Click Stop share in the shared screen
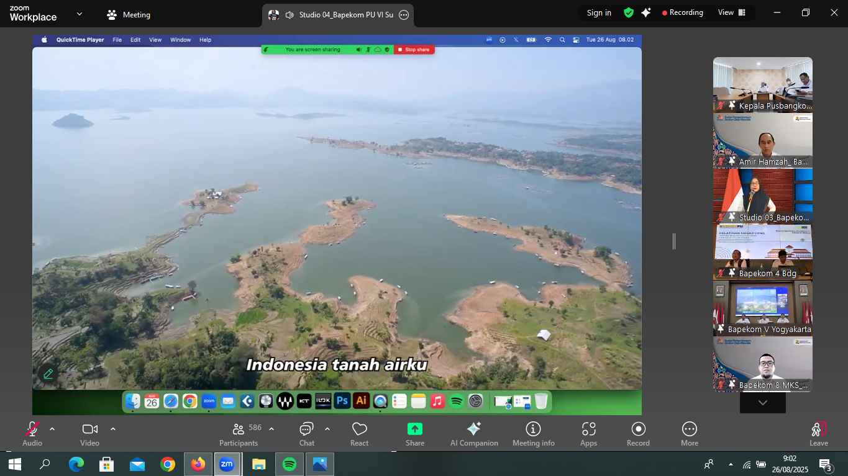The height and width of the screenshot is (476, 848). pyautogui.click(x=414, y=50)
